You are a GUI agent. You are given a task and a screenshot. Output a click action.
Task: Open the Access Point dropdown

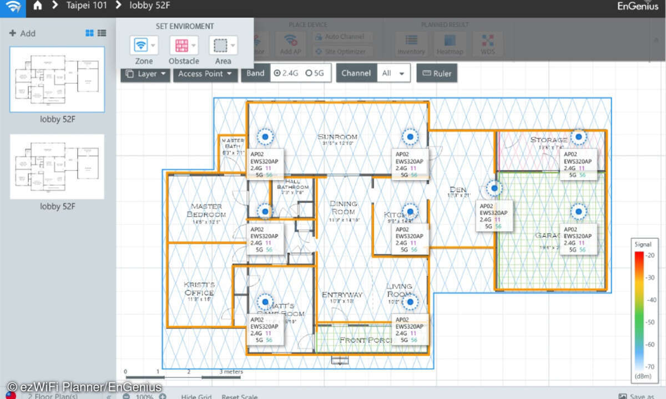pos(205,74)
